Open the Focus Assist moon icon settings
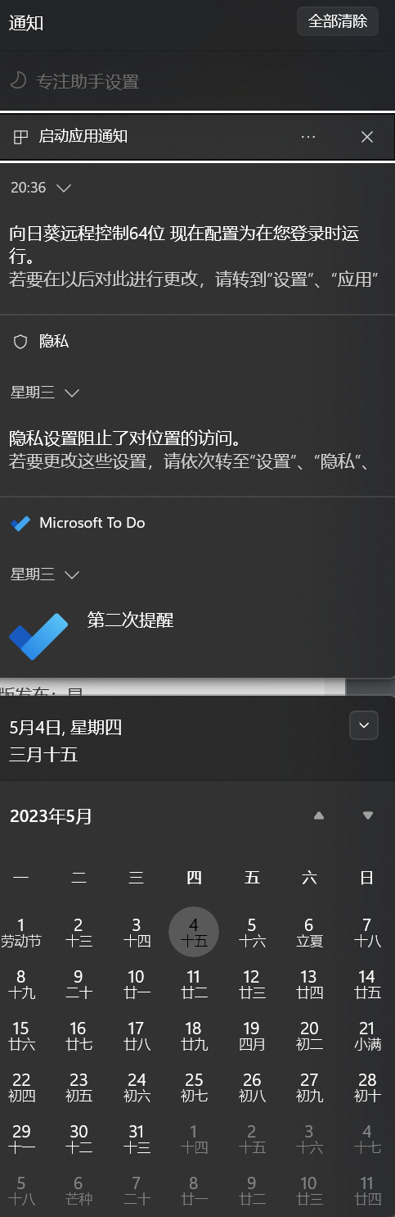 (x=18, y=81)
